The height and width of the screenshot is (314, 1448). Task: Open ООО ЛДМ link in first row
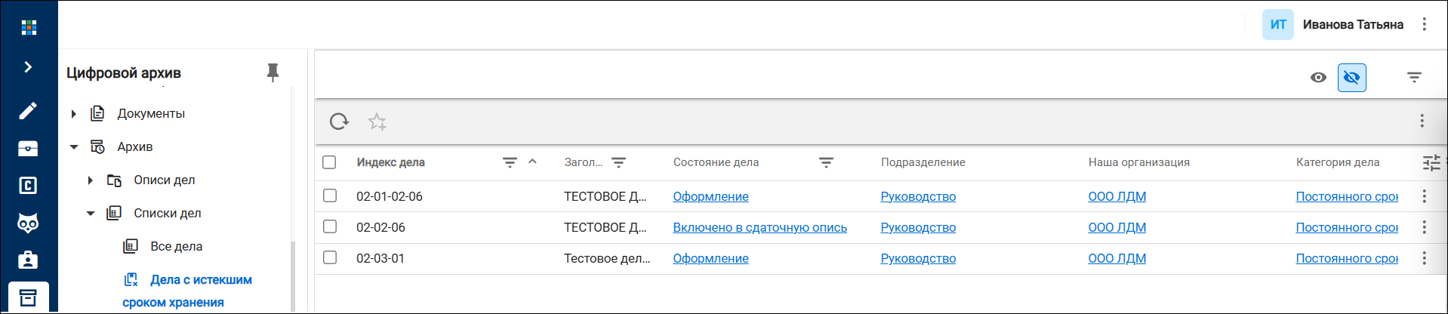click(1117, 196)
